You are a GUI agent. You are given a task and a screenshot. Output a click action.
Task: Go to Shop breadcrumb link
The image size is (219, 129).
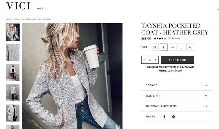(x=9, y=19)
